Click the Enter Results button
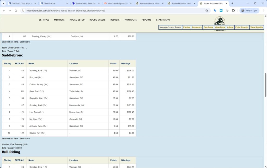Screen dimensions: 267x168 pos(242,27)
